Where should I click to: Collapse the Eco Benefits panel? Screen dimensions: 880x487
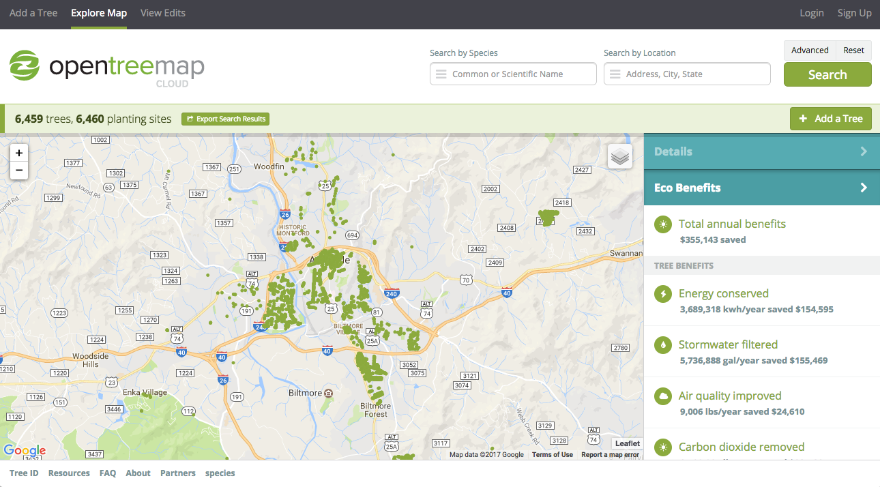pos(761,188)
